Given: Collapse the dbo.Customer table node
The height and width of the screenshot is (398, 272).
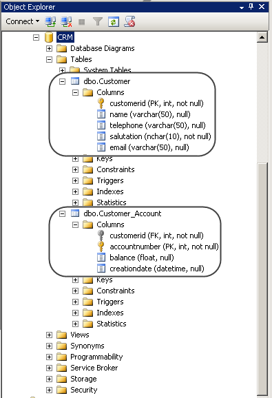Looking at the screenshot, I should click(x=62, y=81).
